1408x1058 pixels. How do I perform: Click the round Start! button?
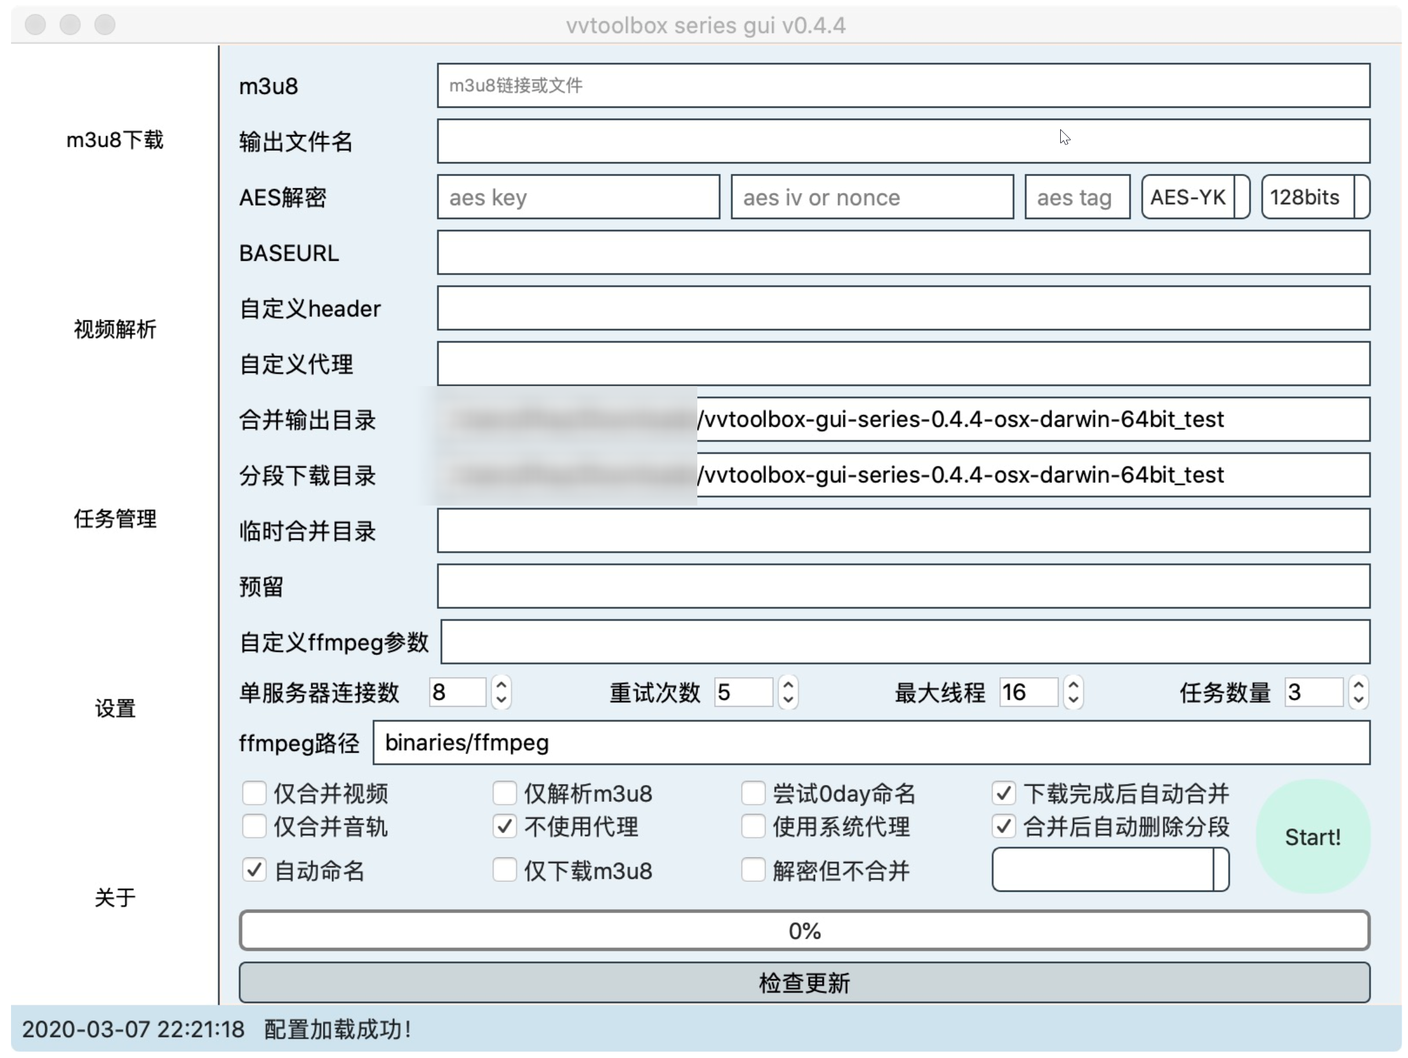pos(1312,837)
